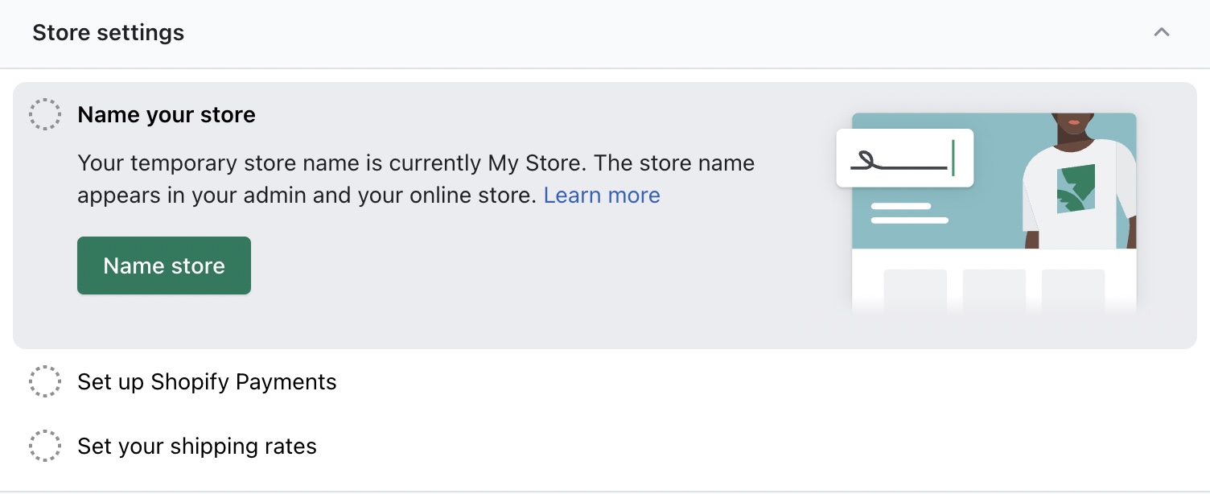Open the Learn more link
1210x494 pixels.
coord(602,195)
